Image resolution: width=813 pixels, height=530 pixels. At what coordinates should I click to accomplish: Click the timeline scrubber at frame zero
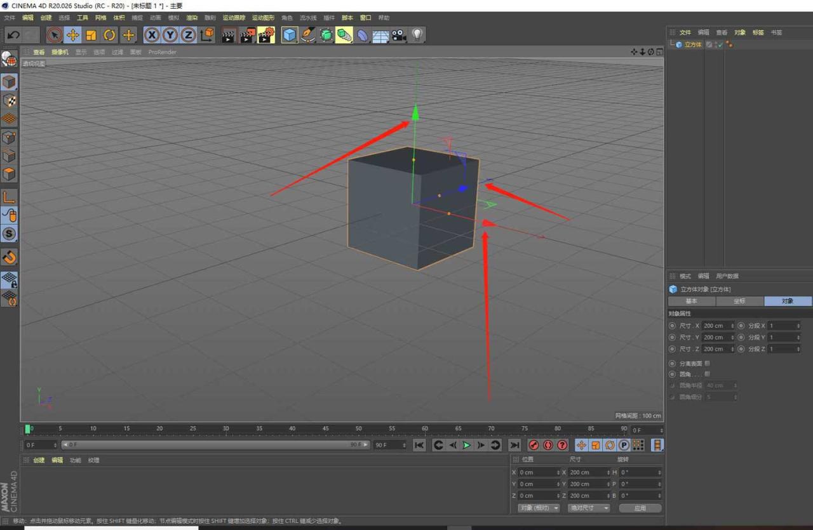click(27, 428)
